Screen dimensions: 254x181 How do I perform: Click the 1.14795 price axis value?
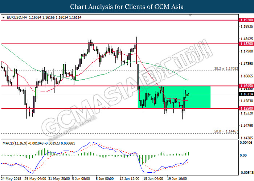tap(247, 126)
